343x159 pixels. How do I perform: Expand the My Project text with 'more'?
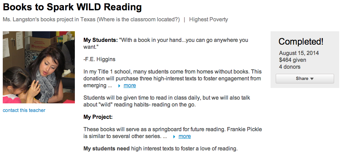[x=184, y=136]
